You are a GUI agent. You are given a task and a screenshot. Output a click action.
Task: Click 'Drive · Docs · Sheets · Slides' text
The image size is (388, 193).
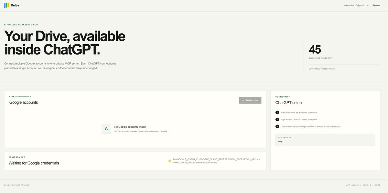pos(322,69)
